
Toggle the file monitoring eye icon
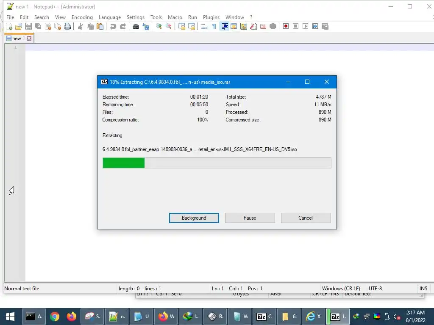273,26
